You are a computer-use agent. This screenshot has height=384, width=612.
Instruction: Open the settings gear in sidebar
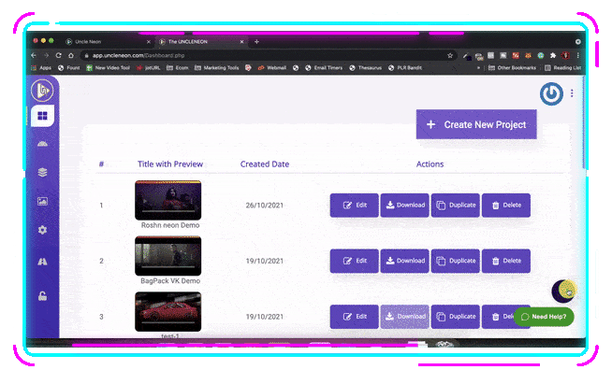[x=42, y=230]
